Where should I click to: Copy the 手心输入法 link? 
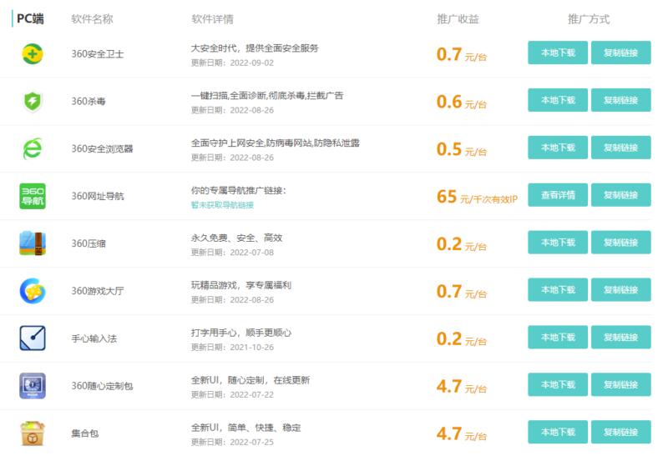pyautogui.click(x=620, y=338)
